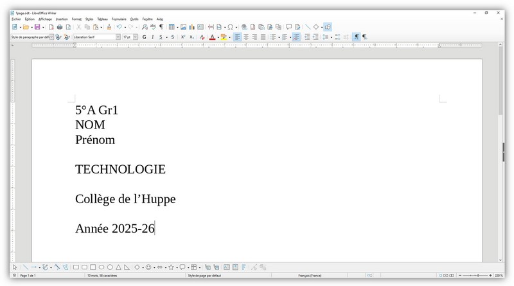Screen dimensions: 514x286
Task: Toggle Italic formatting (I button)
Action: point(152,37)
